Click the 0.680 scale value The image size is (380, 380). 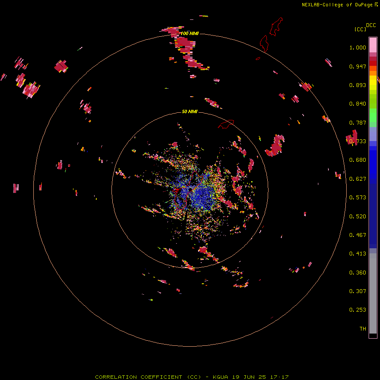click(358, 160)
